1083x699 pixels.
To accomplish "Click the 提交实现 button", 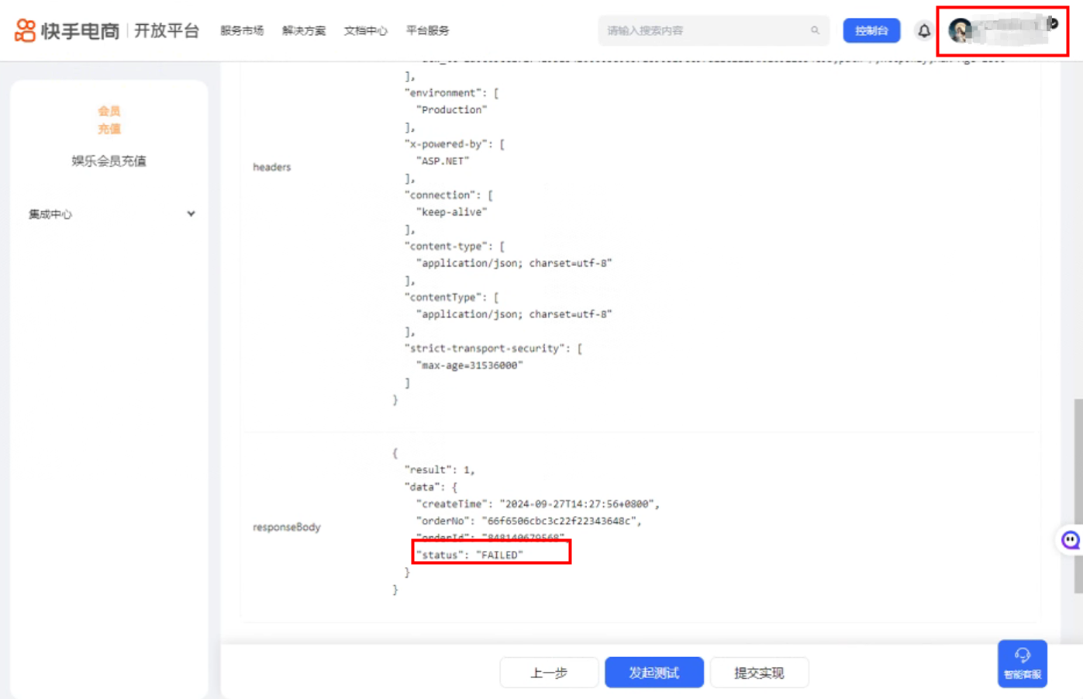I will (759, 673).
